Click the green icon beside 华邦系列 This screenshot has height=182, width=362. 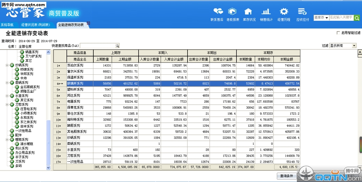coord(17,74)
